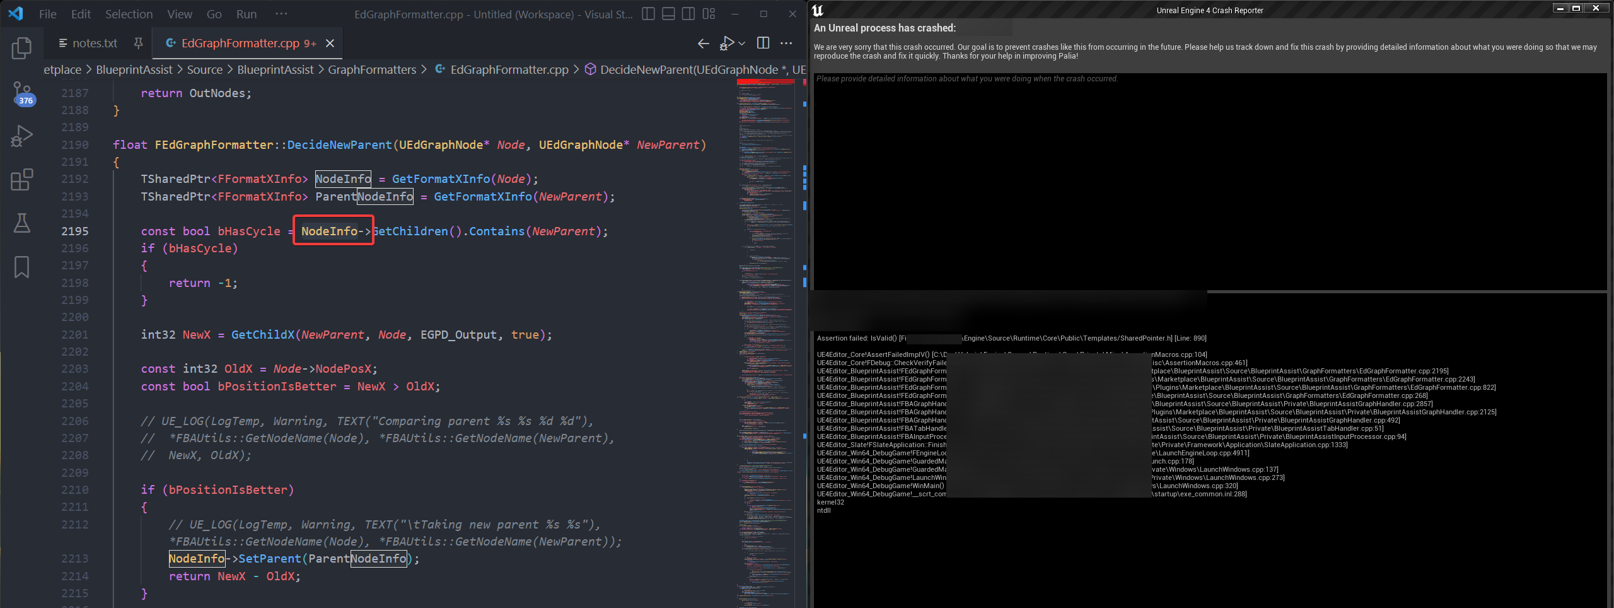Minimize the VS Code window
The image size is (1614, 608).
(x=735, y=14)
